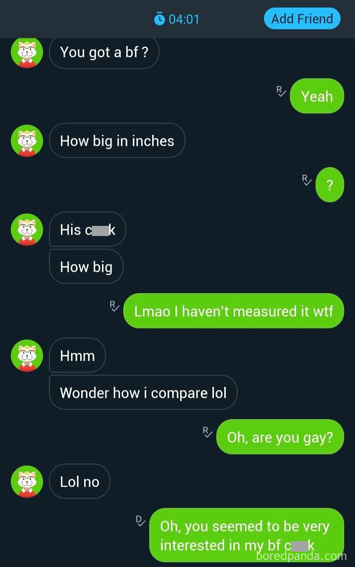Click the 04:01 countdown timer text
The height and width of the screenshot is (567, 355).
[x=184, y=19]
